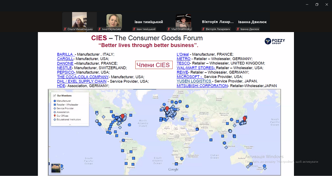Click the Retailer - Wholesaler square legend icon

[55, 105]
